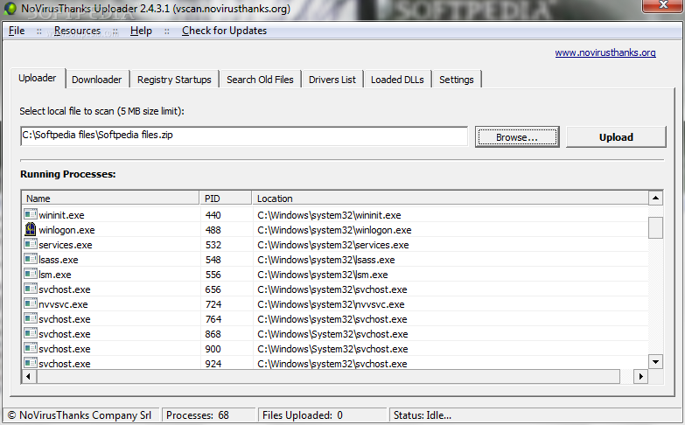The height and width of the screenshot is (425, 685).
Task: Click the nvvsvc.exe process icon
Action: click(30, 303)
